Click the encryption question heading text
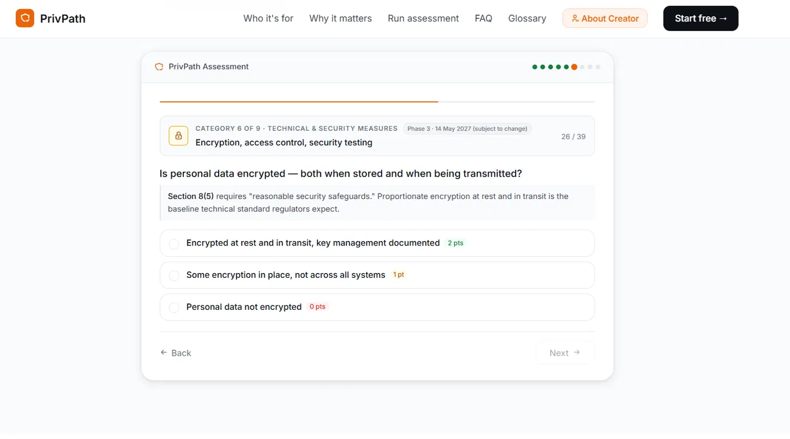 tap(341, 174)
